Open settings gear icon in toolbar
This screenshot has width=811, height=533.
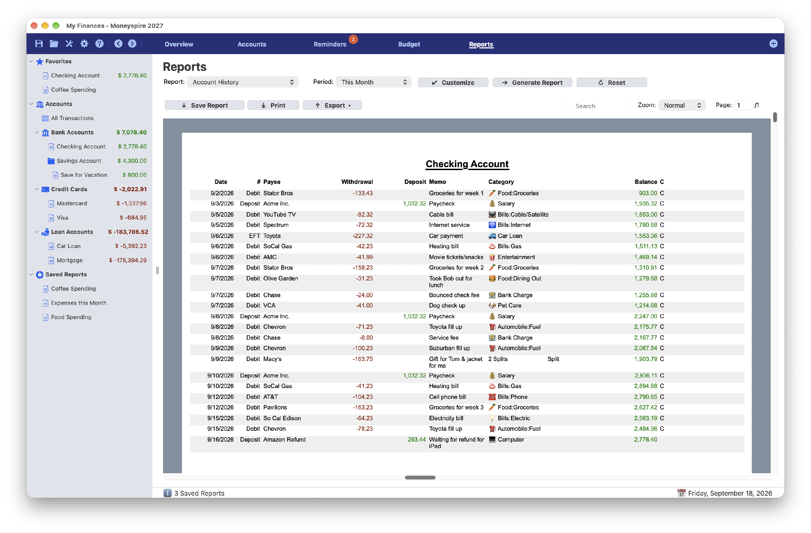(x=84, y=44)
